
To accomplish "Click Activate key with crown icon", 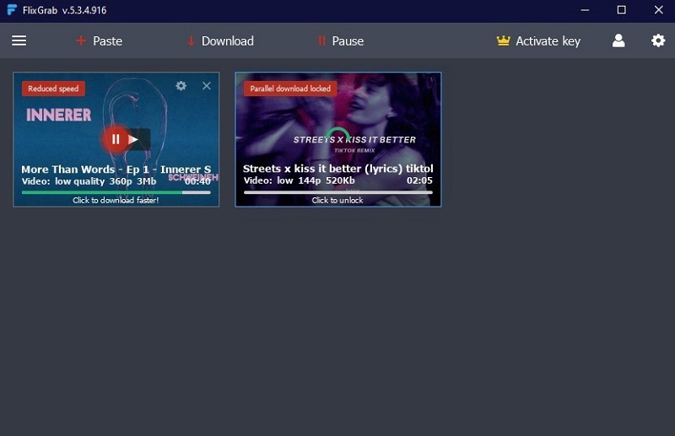I will 538,40.
